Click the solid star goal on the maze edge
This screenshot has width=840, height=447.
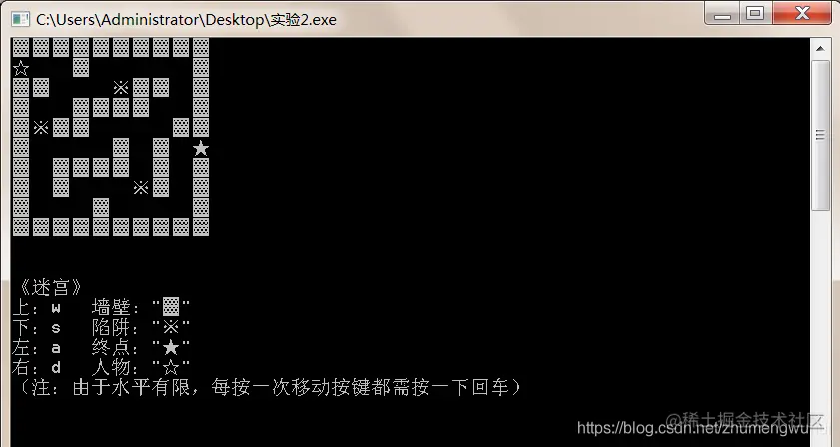(201, 148)
